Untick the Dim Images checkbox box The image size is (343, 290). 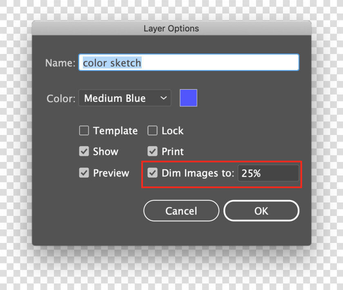[x=152, y=173]
